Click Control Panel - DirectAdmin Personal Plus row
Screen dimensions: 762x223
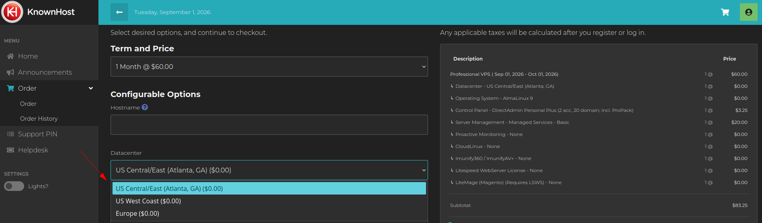pos(599,110)
